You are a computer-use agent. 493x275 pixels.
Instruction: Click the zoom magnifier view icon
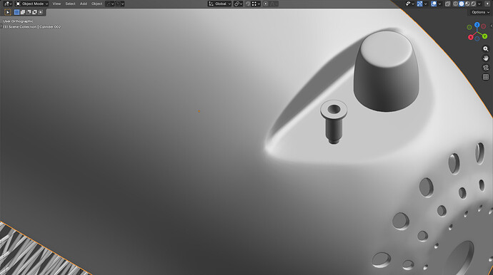[486, 49]
